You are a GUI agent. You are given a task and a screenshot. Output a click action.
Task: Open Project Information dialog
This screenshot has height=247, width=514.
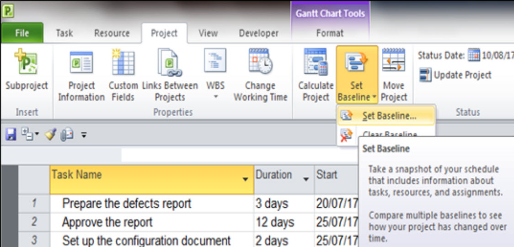pos(81,76)
